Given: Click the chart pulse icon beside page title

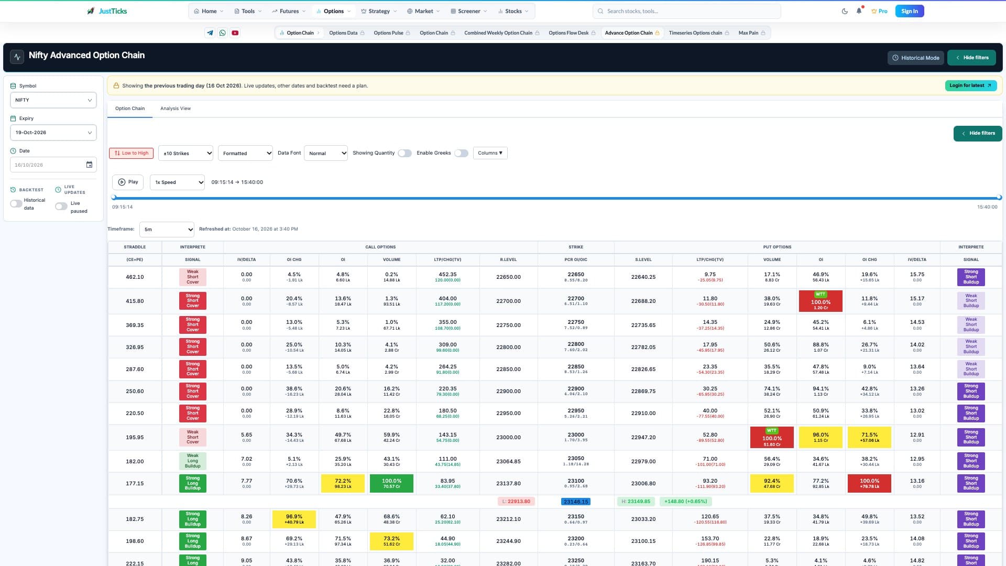Looking at the screenshot, I should click(x=17, y=57).
